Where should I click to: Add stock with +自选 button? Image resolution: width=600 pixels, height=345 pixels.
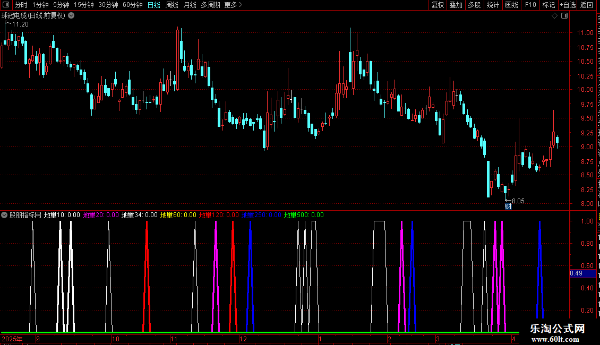tap(568, 5)
